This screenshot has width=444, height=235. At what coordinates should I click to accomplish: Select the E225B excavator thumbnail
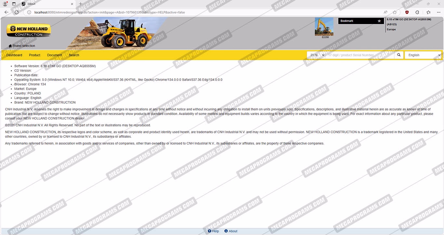point(324,27)
